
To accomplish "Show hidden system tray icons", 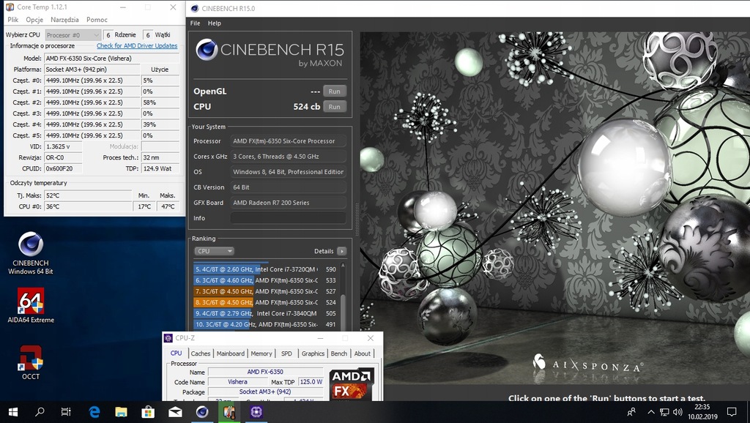I will (651, 412).
